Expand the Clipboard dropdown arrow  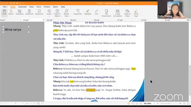click(x=29, y=16)
